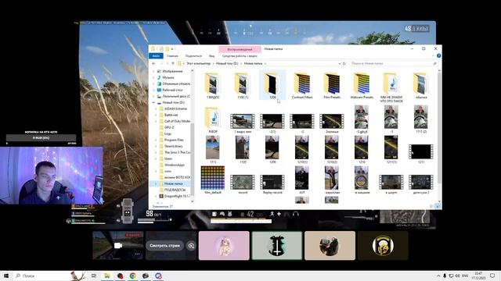501x281 pixels.
Task: Expand the Call of Duty tree node
Action: (x=156, y=121)
